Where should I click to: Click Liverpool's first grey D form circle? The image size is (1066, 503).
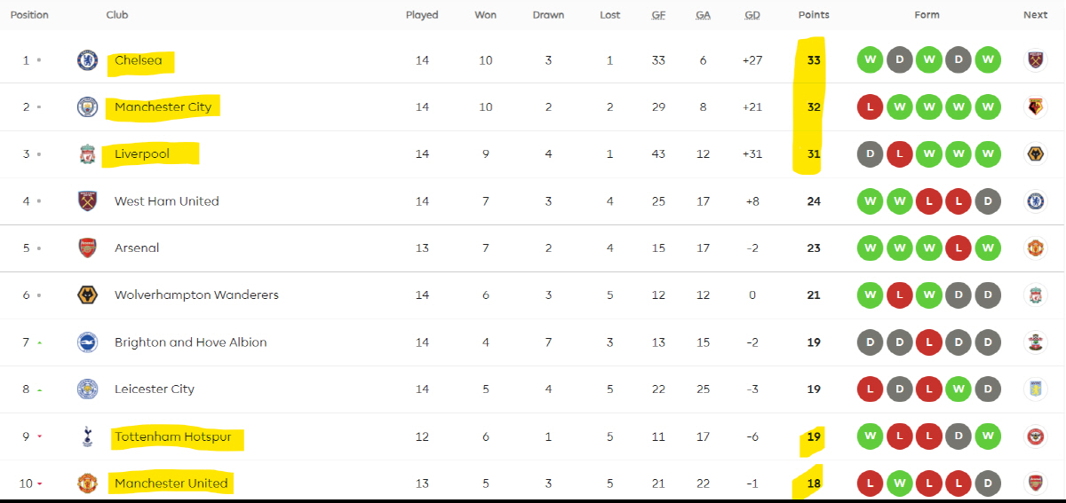(870, 154)
